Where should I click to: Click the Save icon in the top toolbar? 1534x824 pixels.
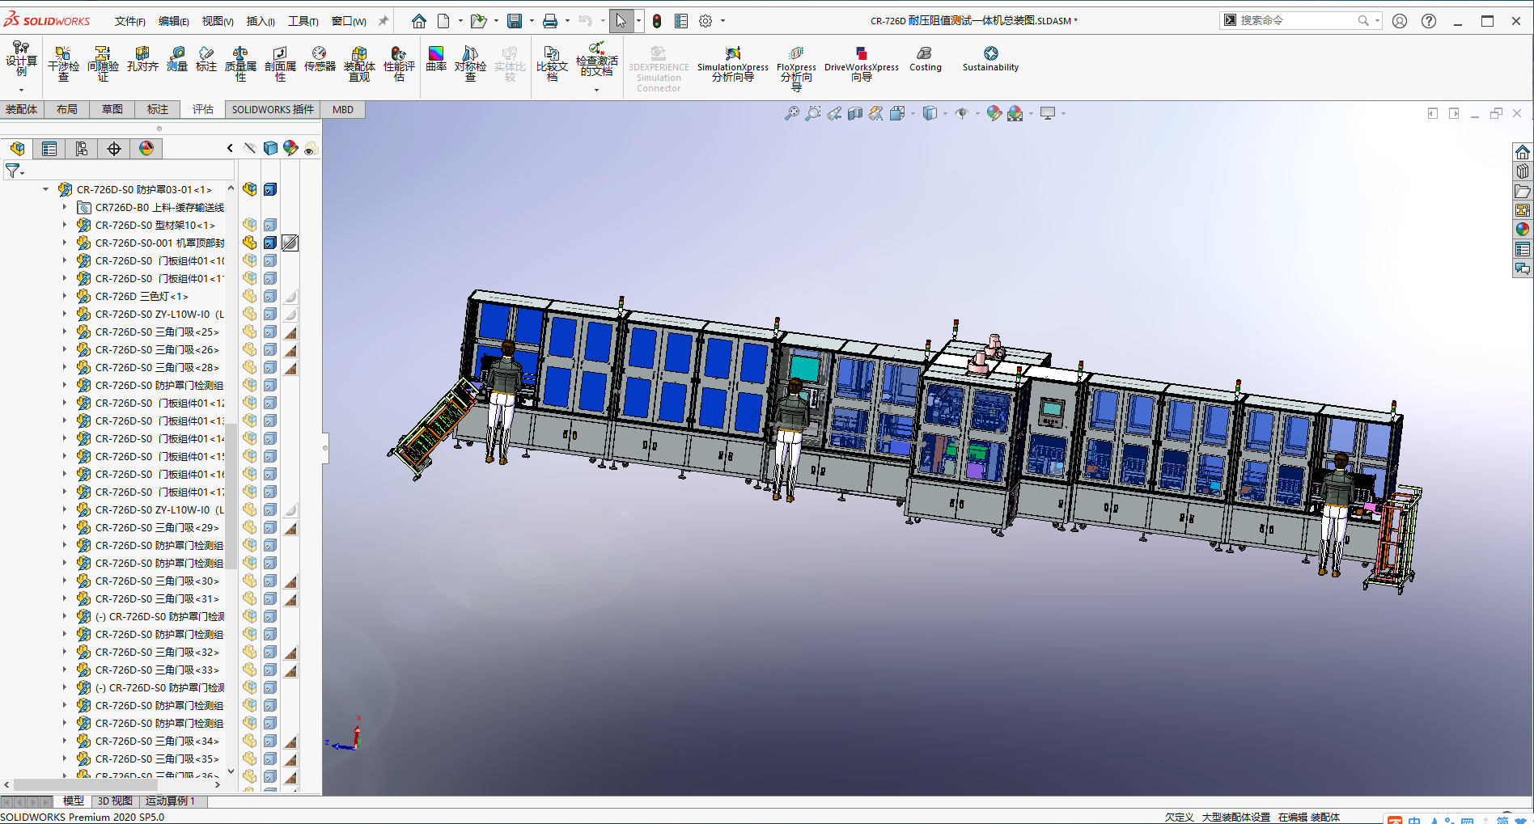click(515, 21)
